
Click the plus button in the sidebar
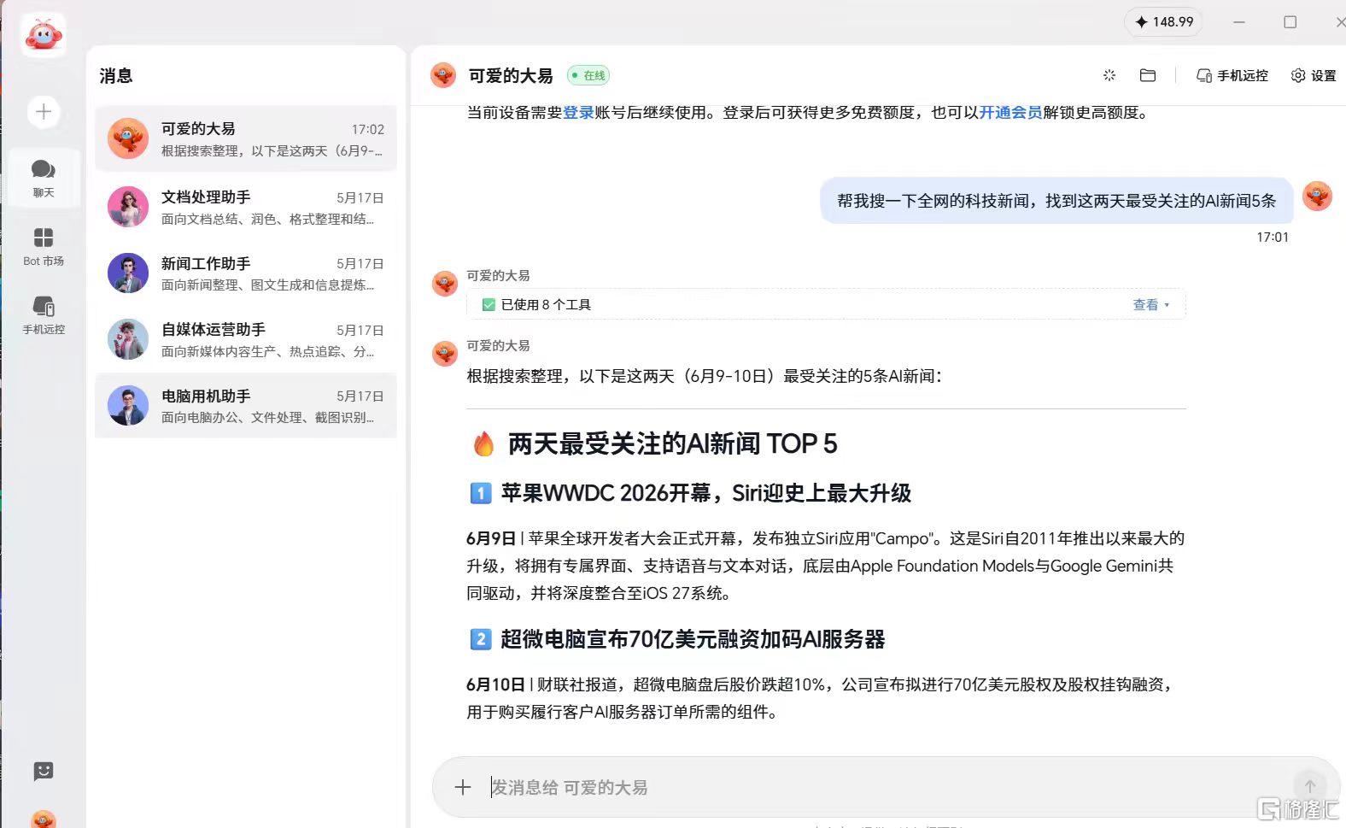44,112
